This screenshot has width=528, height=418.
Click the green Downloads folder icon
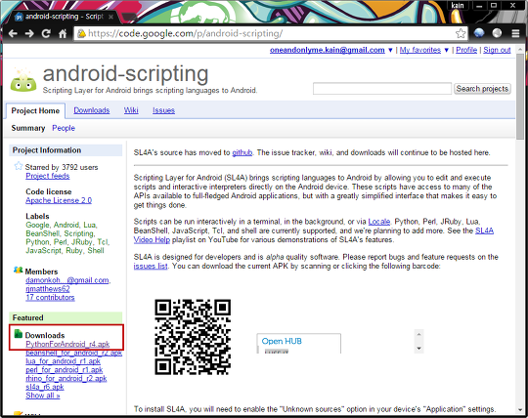pos(18,334)
